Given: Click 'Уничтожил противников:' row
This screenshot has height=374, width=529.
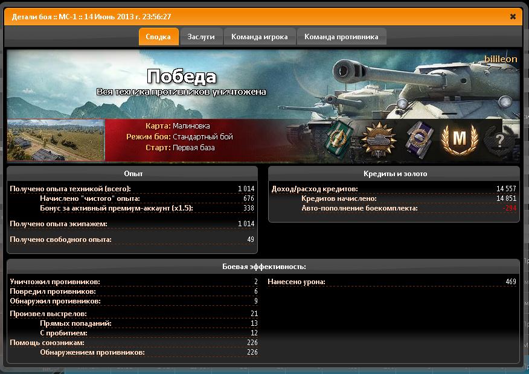Looking at the screenshot, I should pyautogui.click(x=134, y=282).
